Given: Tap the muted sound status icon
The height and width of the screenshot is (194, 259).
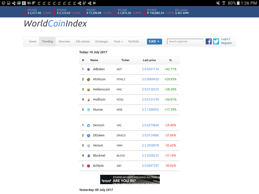Looking at the screenshot, I should [218, 3].
